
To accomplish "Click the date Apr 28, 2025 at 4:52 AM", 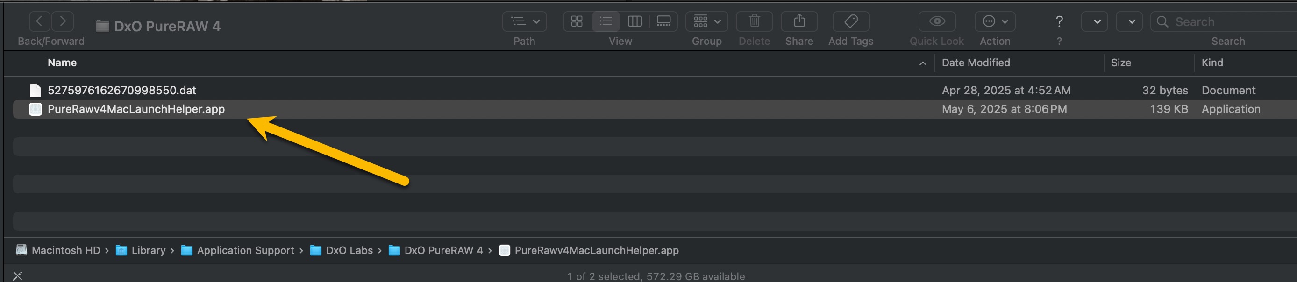I will (1006, 91).
